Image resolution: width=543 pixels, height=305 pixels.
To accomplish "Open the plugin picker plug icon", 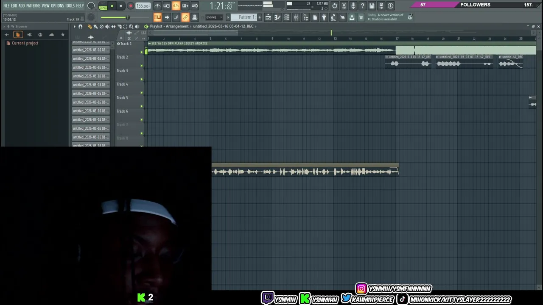I will point(324,17).
